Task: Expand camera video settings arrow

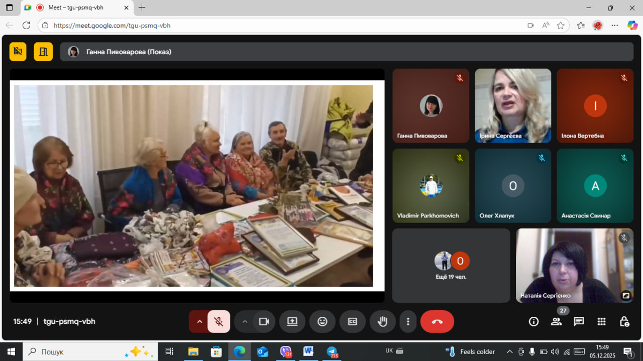Action: [x=245, y=322]
